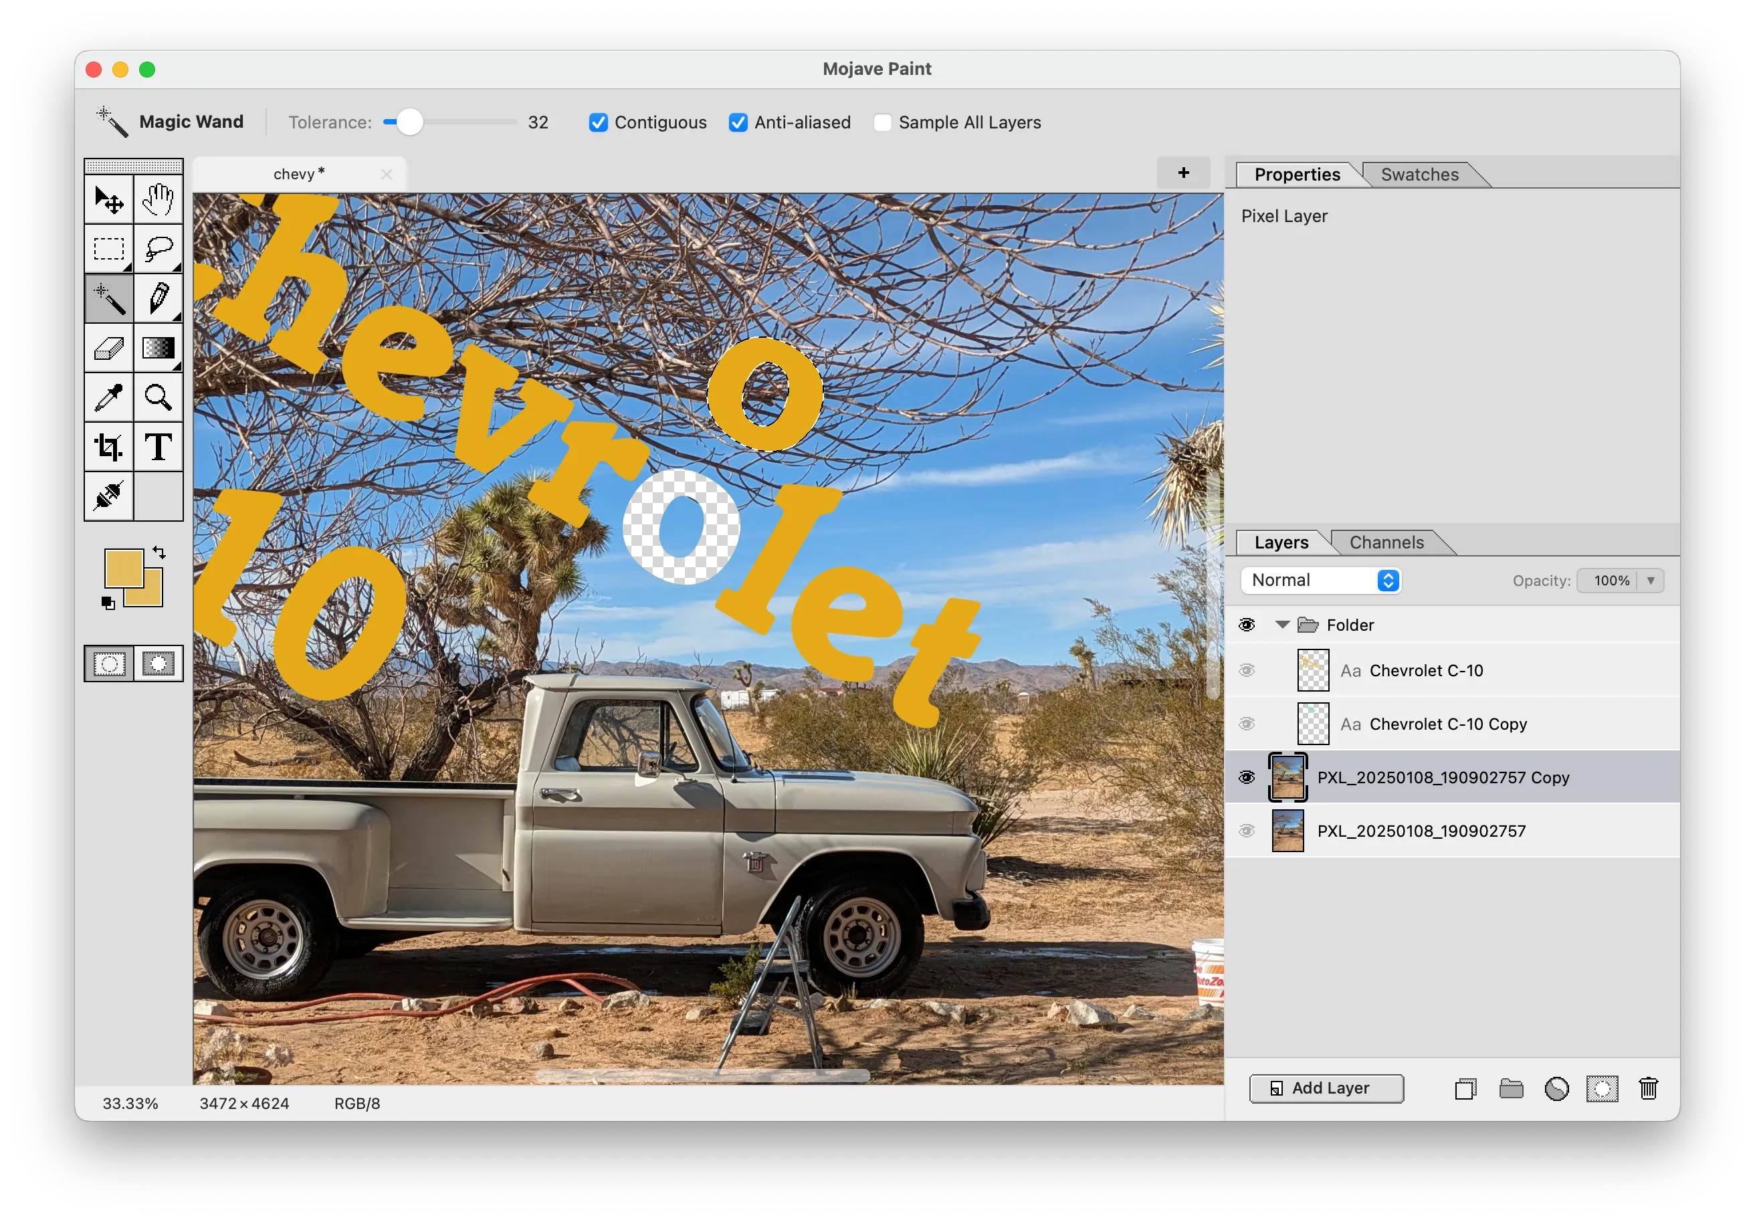Viewport: 1755px width, 1220px height.
Task: Add a layer mask
Action: tap(1602, 1088)
